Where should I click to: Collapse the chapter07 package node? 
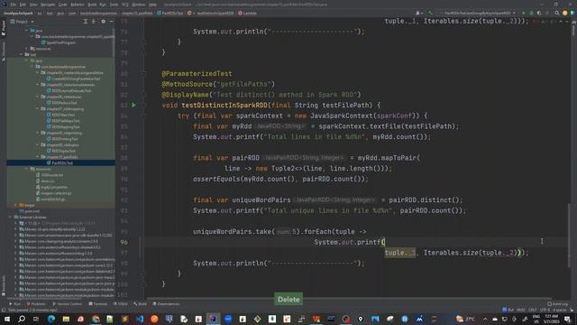pyautogui.click(x=37, y=108)
